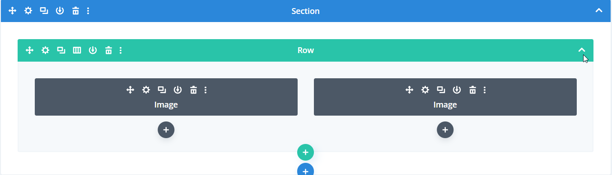Open Row settings gear icon
Viewport: 612px width, 175px height.
(x=45, y=50)
